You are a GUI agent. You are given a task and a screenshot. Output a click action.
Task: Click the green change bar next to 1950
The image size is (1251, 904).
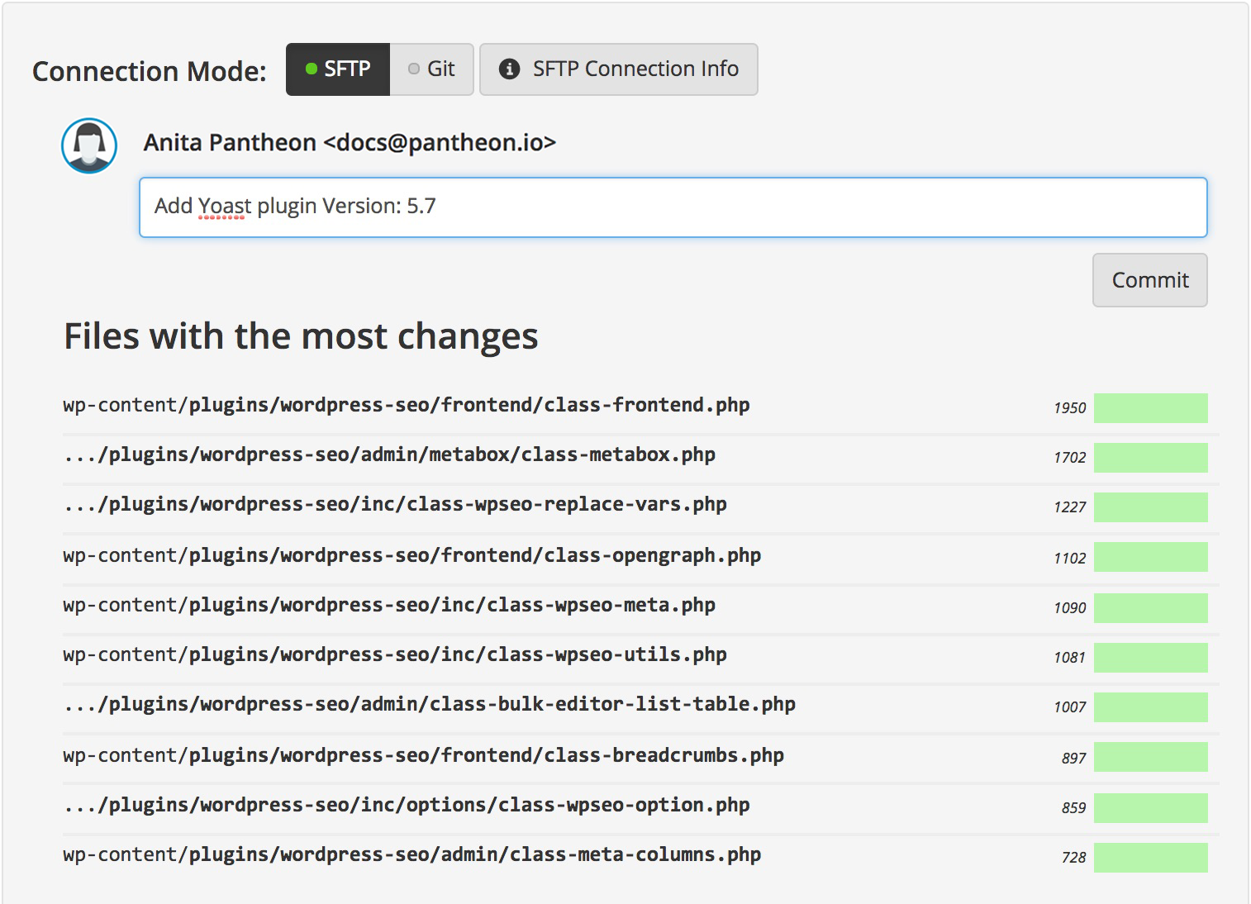tap(1150, 407)
